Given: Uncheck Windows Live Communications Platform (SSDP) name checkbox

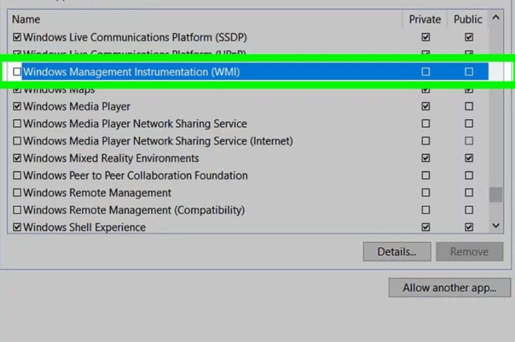Looking at the screenshot, I should click(17, 37).
